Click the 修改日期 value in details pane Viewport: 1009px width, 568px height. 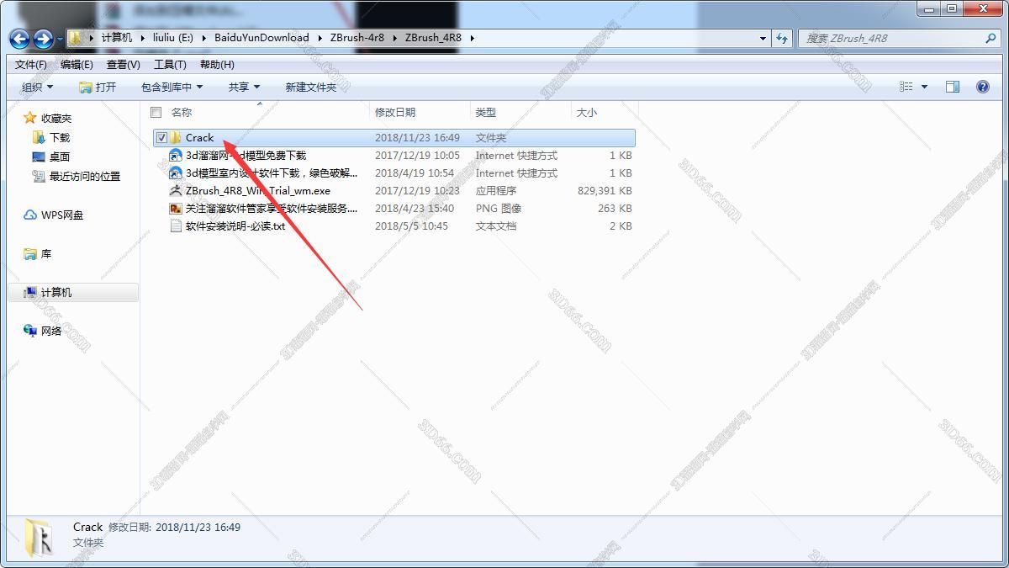(x=198, y=527)
